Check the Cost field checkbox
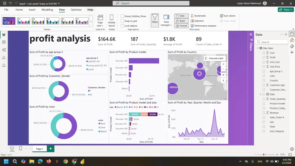The image size is (295, 166). click(263, 53)
